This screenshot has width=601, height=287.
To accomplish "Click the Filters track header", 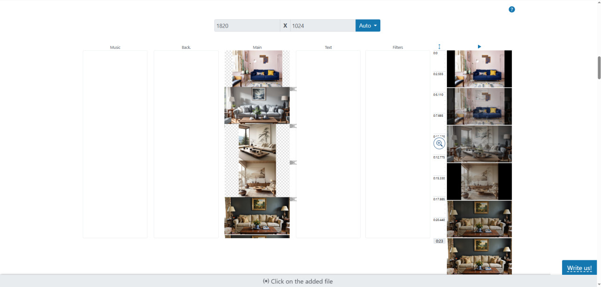I will (398, 47).
